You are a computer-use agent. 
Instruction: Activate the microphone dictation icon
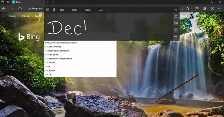54,10
